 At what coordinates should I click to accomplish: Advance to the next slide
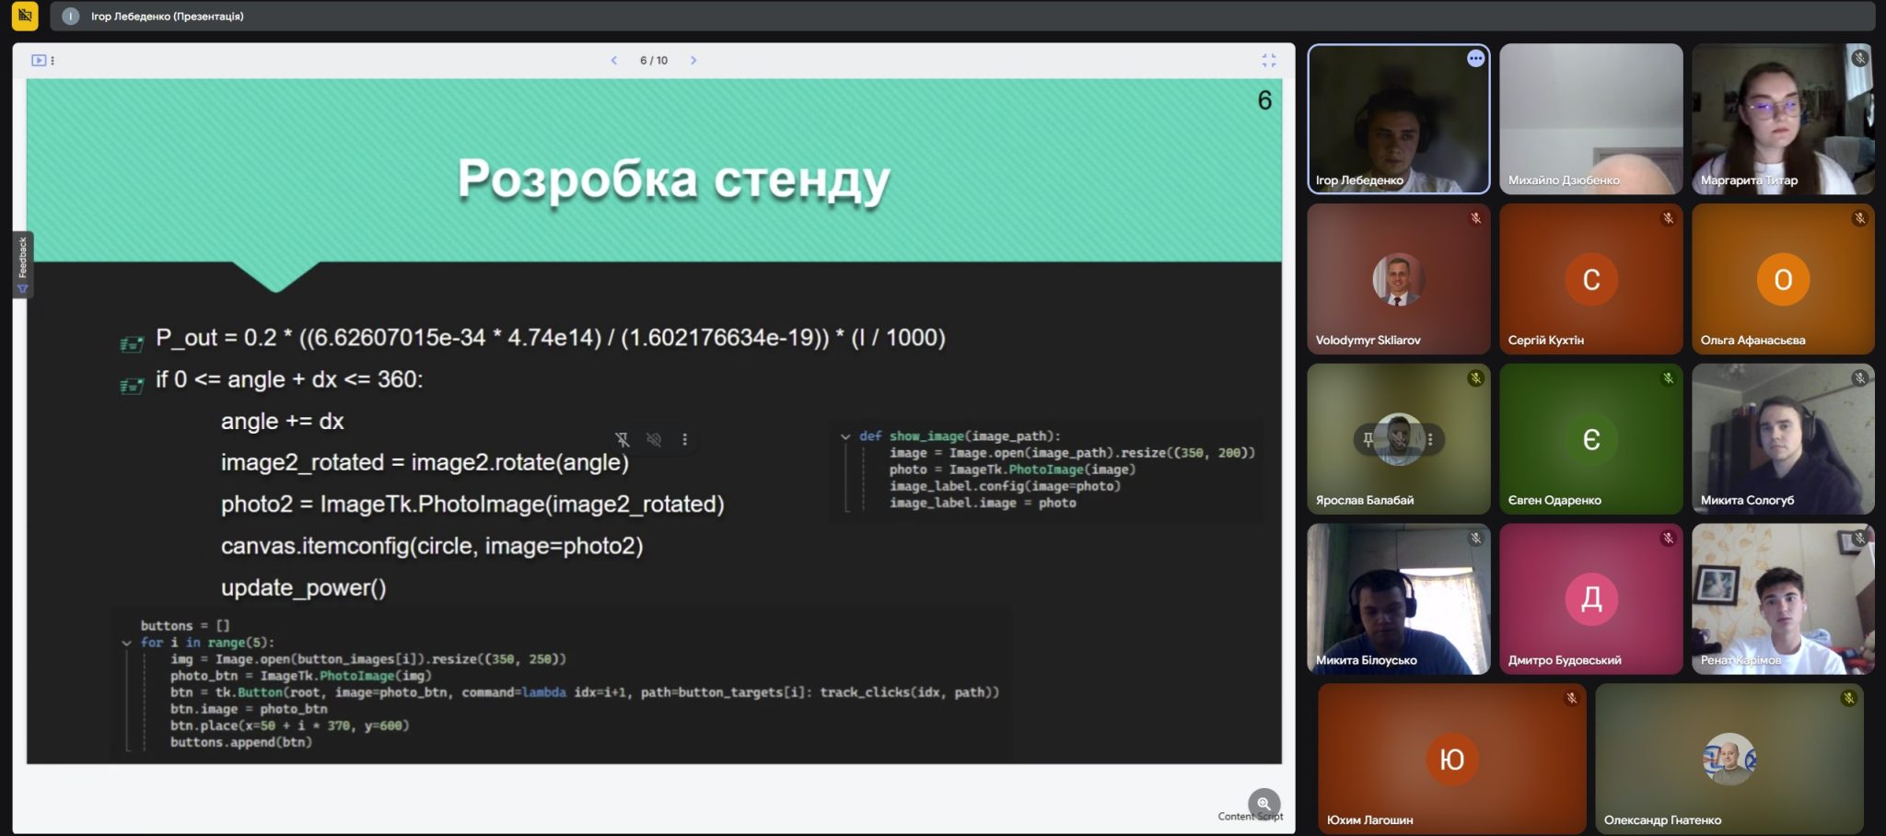[693, 61]
